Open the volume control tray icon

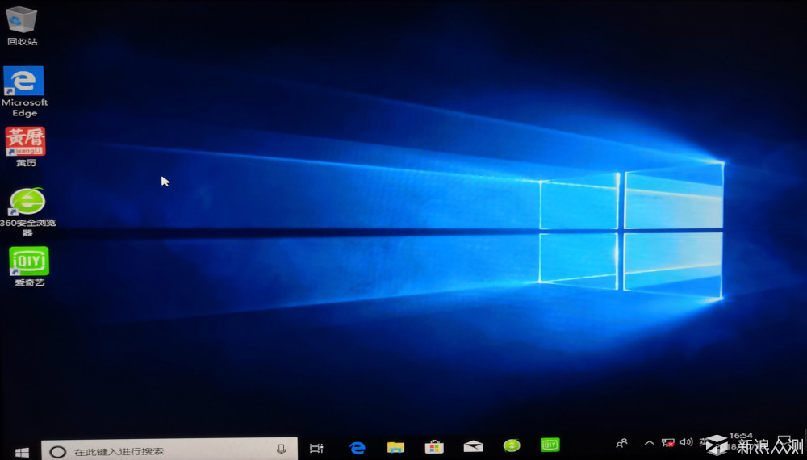coord(686,442)
